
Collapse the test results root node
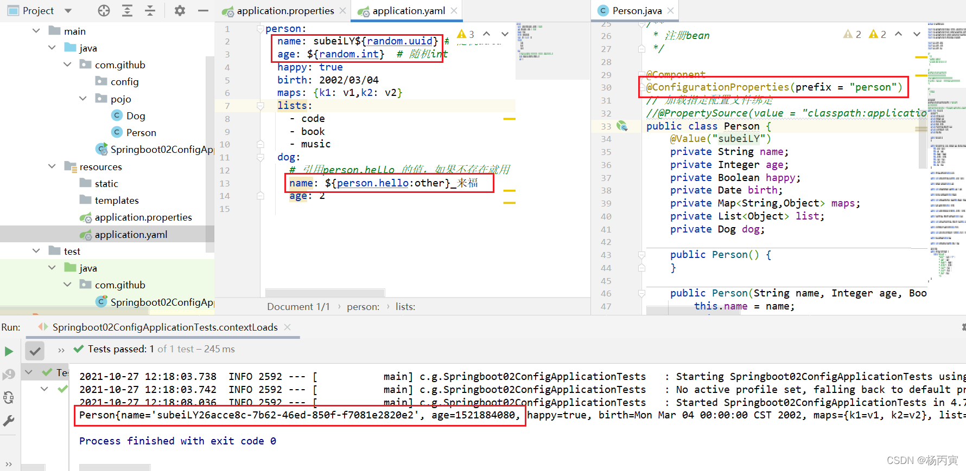point(29,372)
